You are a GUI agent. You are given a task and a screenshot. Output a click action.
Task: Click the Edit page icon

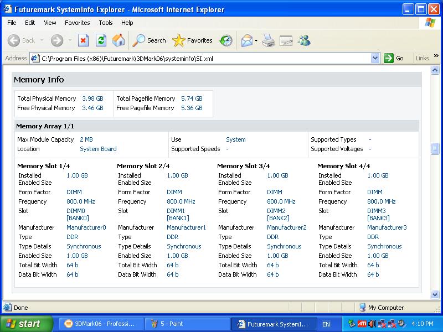coord(286,40)
